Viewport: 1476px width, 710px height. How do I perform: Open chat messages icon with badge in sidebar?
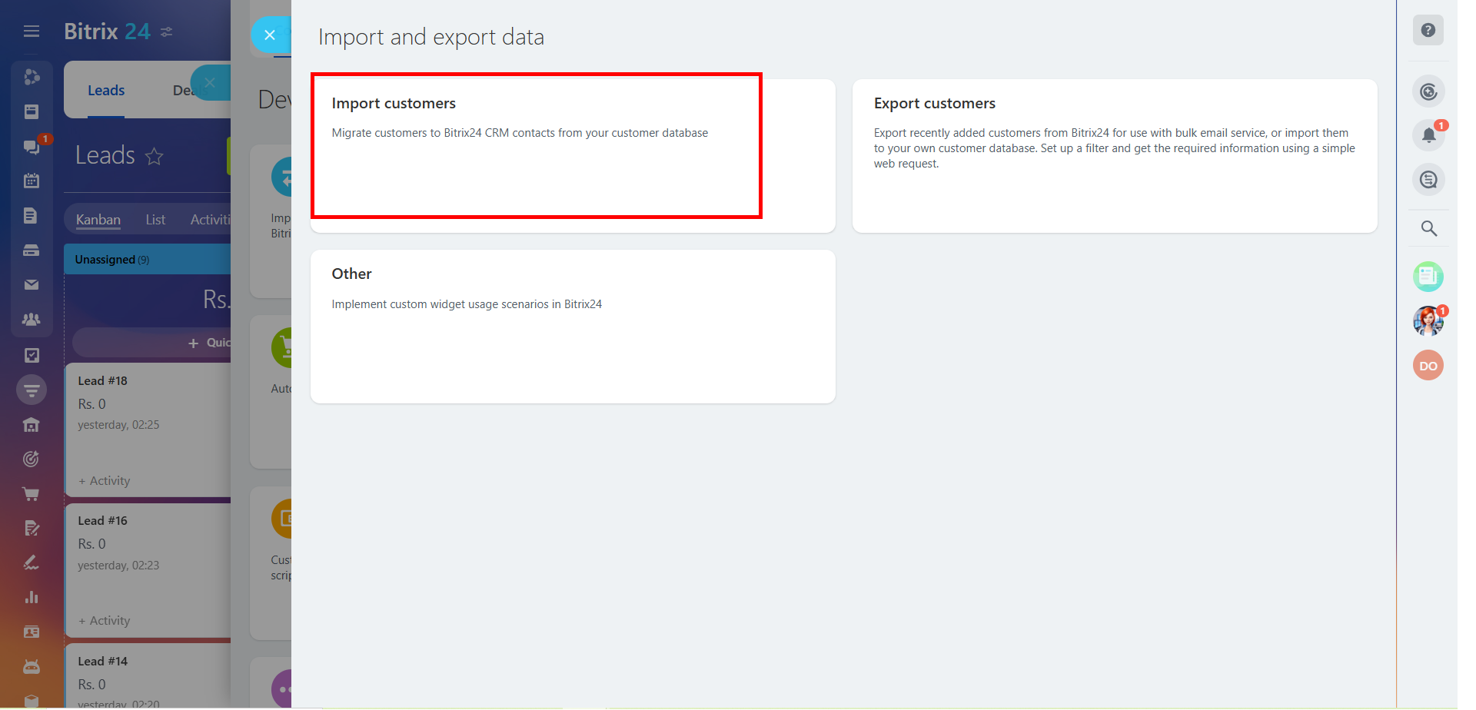click(32, 146)
